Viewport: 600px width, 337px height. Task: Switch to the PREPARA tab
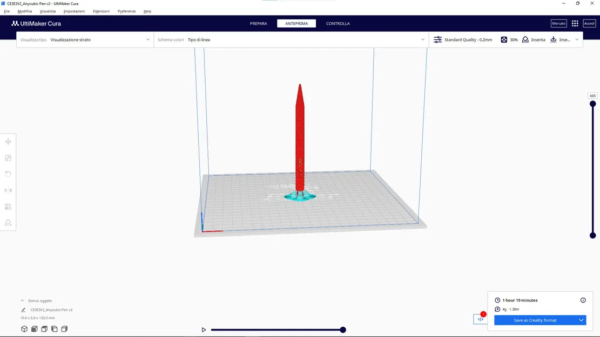[258, 23]
